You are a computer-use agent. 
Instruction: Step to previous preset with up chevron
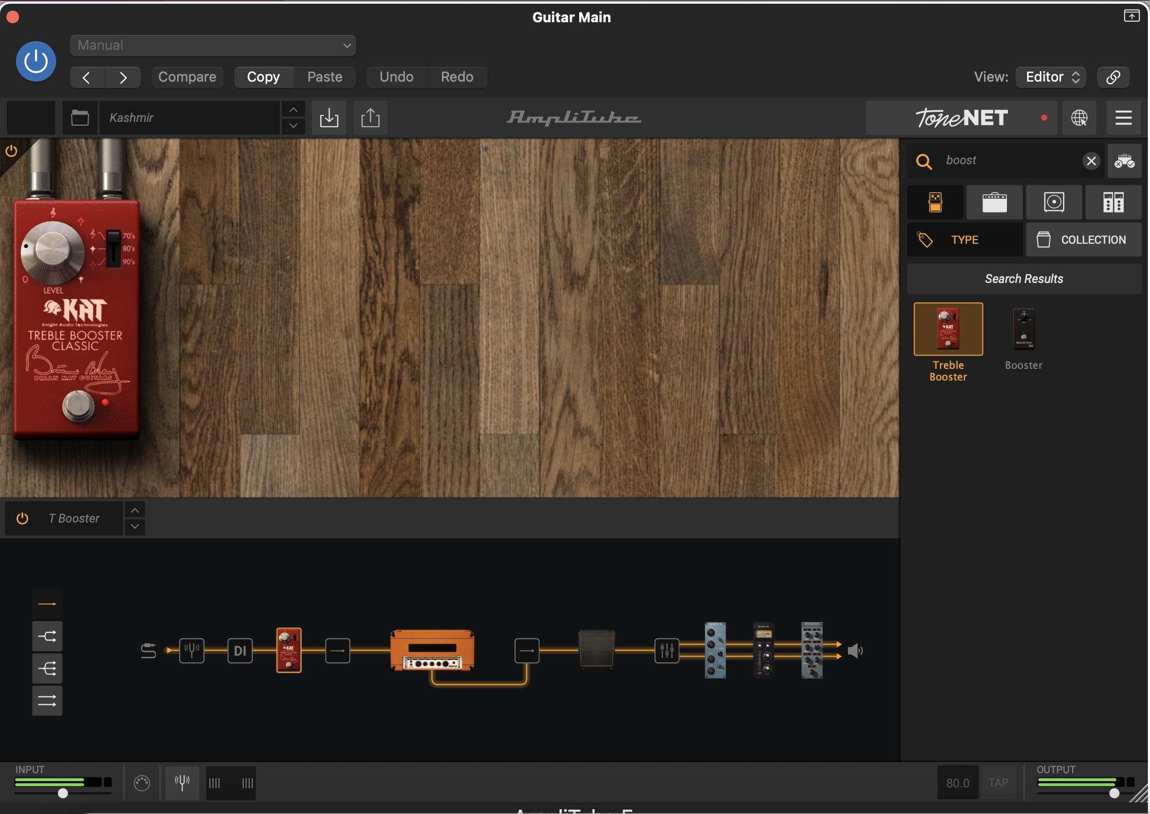293,110
